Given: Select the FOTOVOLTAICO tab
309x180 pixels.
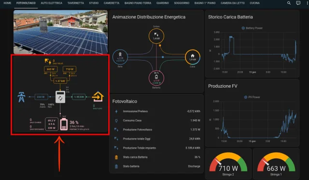Looking at the screenshot, I should [26, 3].
